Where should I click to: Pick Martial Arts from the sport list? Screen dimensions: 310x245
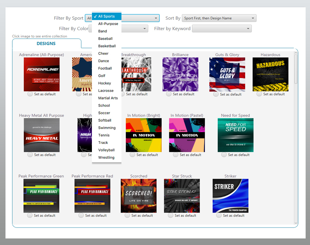coord(108,98)
